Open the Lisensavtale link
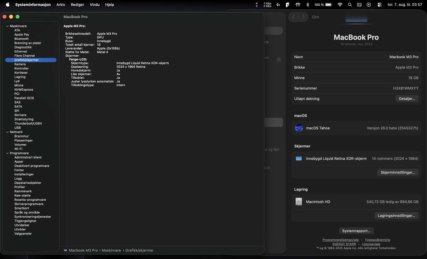This screenshot has height=259, width=427. 371,244
